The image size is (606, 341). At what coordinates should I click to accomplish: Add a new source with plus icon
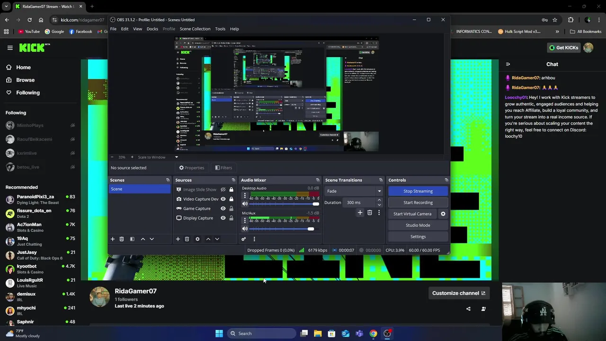tap(178, 239)
